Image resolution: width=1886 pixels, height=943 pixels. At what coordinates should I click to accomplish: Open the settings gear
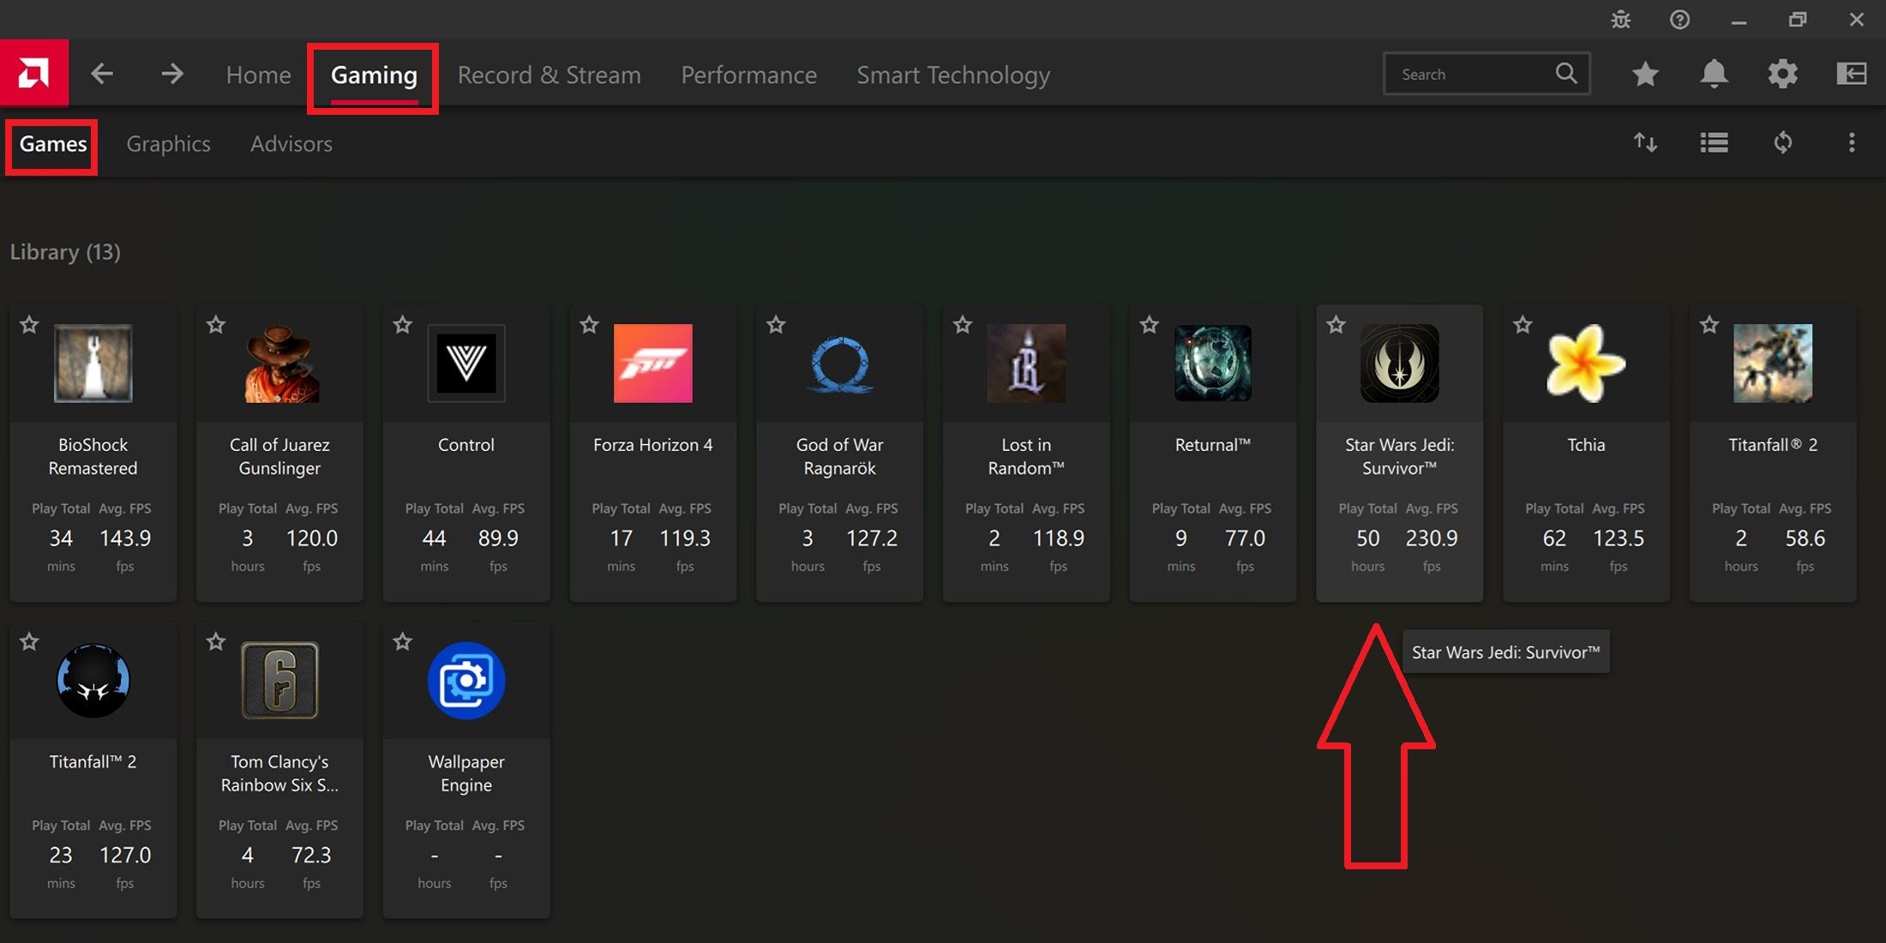pos(1783,75)
